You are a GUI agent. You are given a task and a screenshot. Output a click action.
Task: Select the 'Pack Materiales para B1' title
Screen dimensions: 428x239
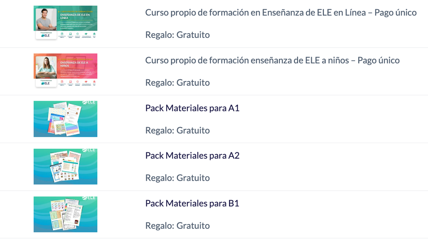(192, 203)
